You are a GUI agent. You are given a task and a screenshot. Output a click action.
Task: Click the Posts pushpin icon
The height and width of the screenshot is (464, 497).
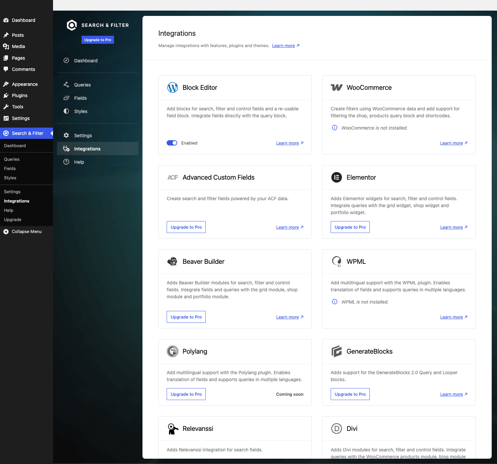[6, 35]
